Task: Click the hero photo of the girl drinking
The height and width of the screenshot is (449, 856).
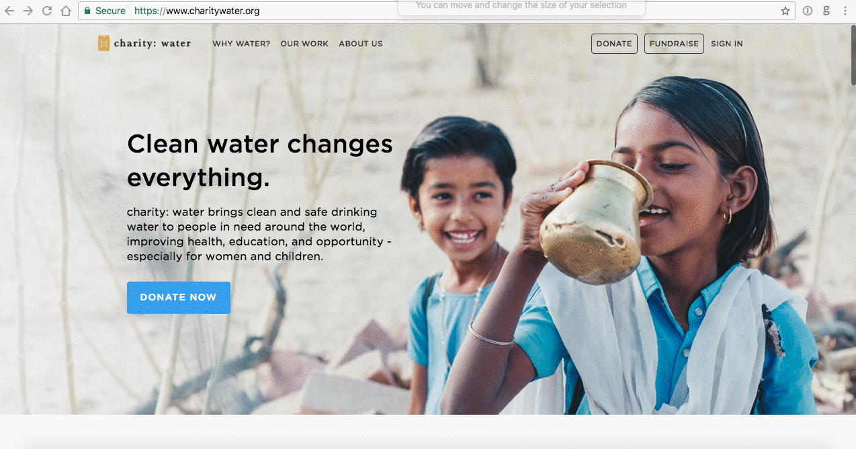Action: coord(645,249)
